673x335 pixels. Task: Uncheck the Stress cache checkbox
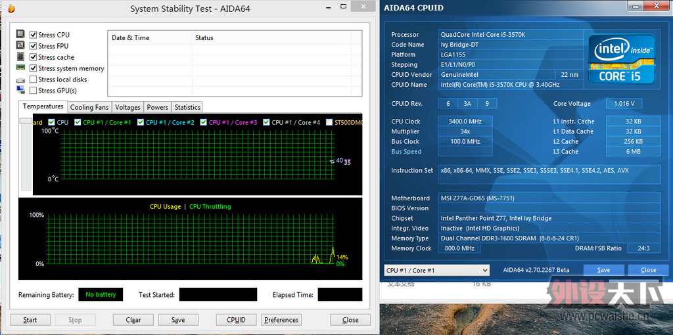tap(33, 57)
